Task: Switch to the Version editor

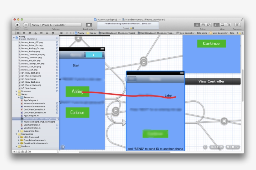Action: click(209, 25)
